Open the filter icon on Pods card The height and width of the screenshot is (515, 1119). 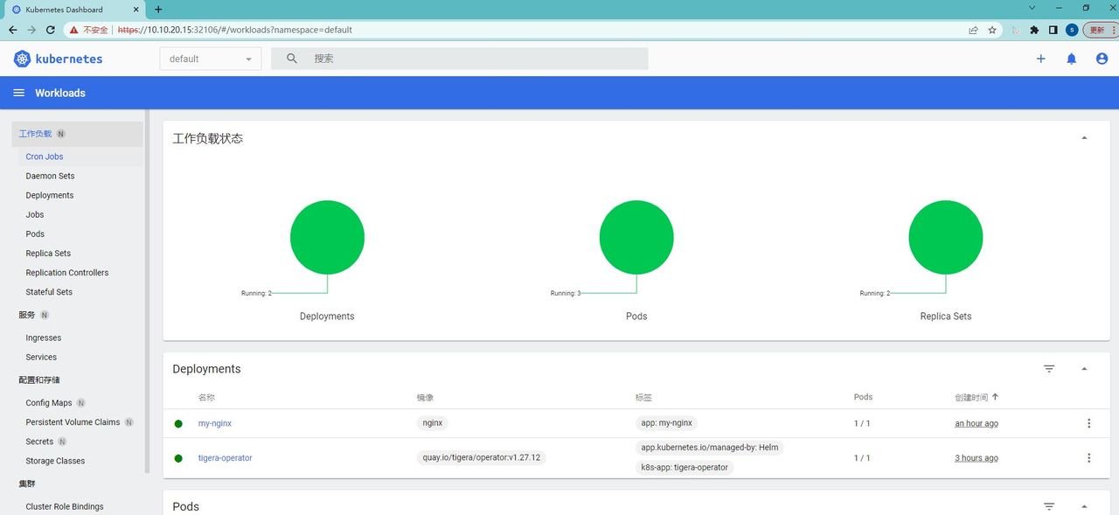[1048, 505]
